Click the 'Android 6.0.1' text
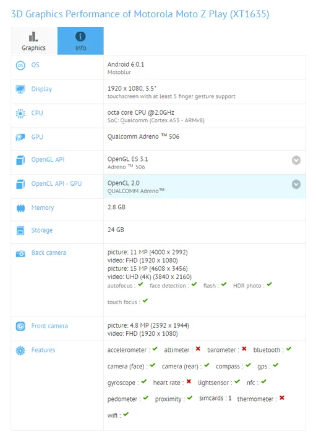316x432 pixels. pyautogui.click(x=126, y=64)
